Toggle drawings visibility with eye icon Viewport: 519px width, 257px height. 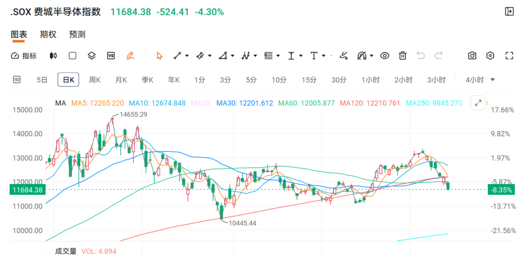tap(384, 56)
